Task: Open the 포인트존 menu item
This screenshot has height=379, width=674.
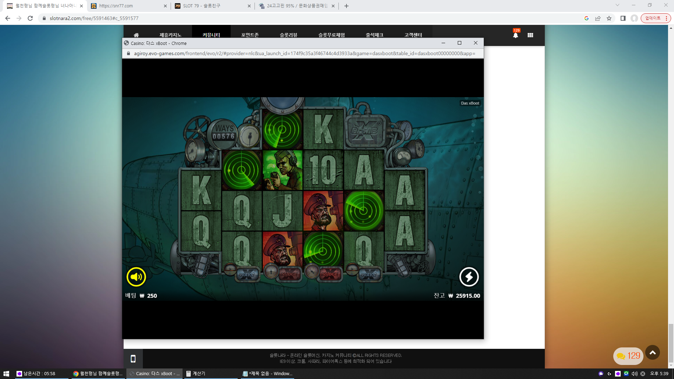Action: [x=250, y=35]
